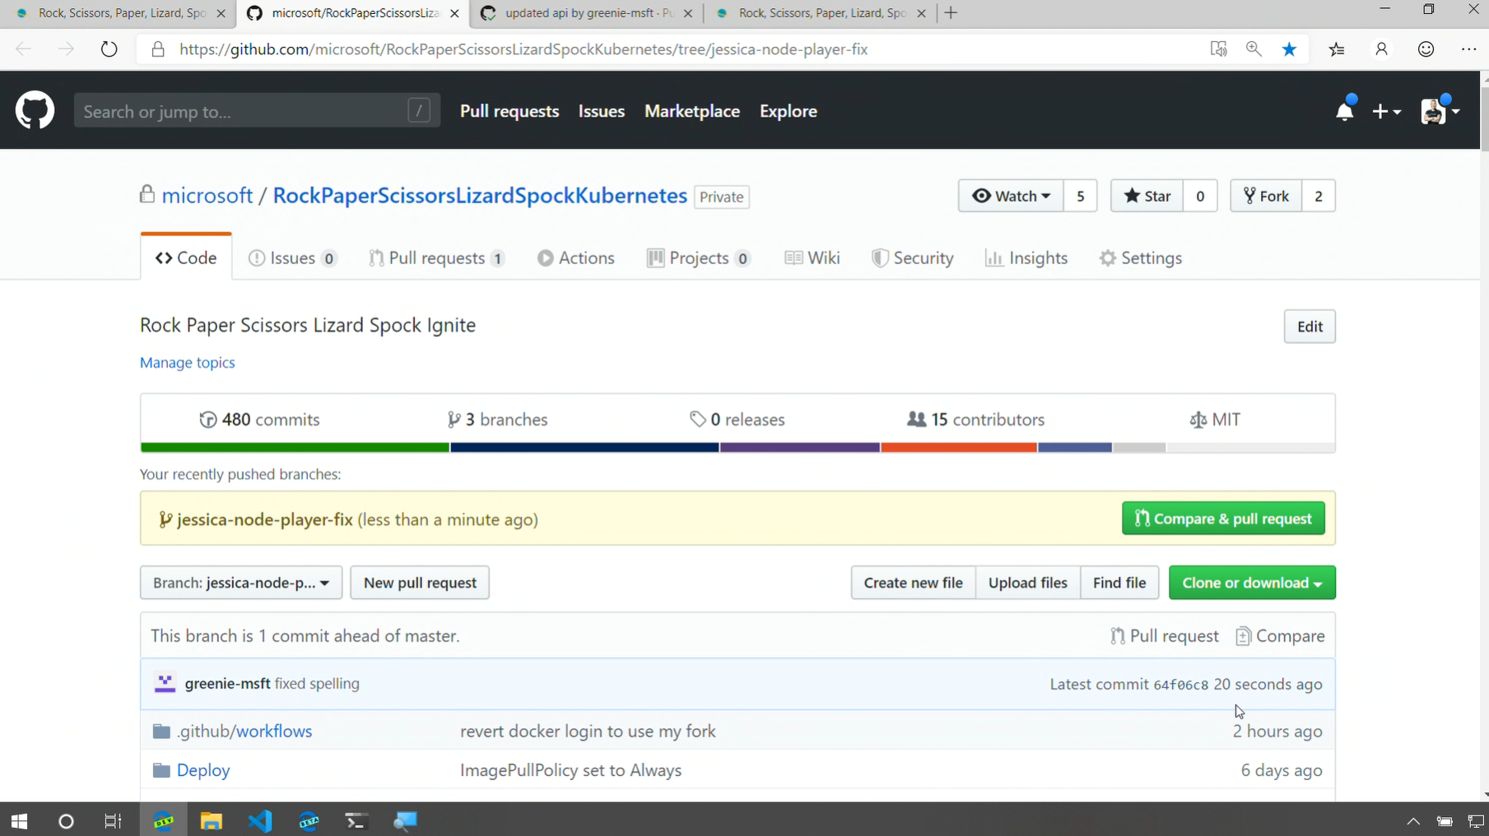The image size is (1489, 836).
Task: Open the Watch dropdown
Action: coord(1011,196)
